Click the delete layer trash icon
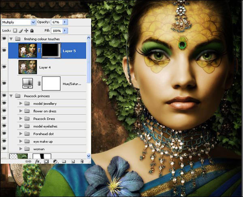The width and height of the screenshot is (243, 197). click(x=82, y=161)
